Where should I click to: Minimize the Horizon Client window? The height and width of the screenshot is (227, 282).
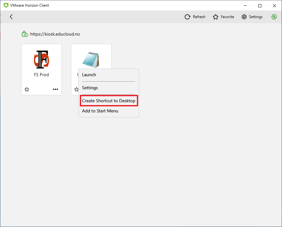[245, 6]
